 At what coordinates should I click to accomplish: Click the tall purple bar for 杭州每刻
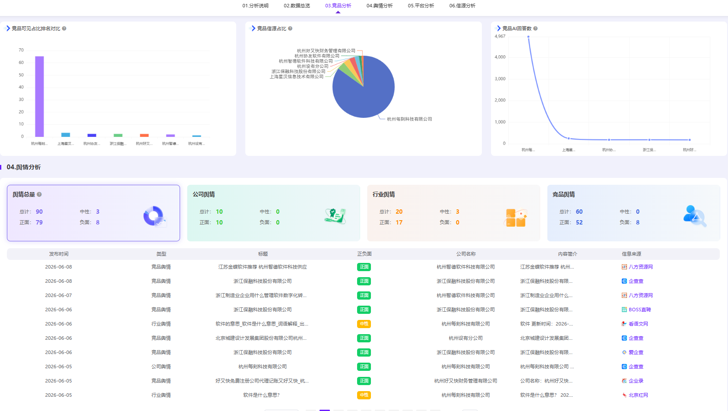(x=39, y=96)
